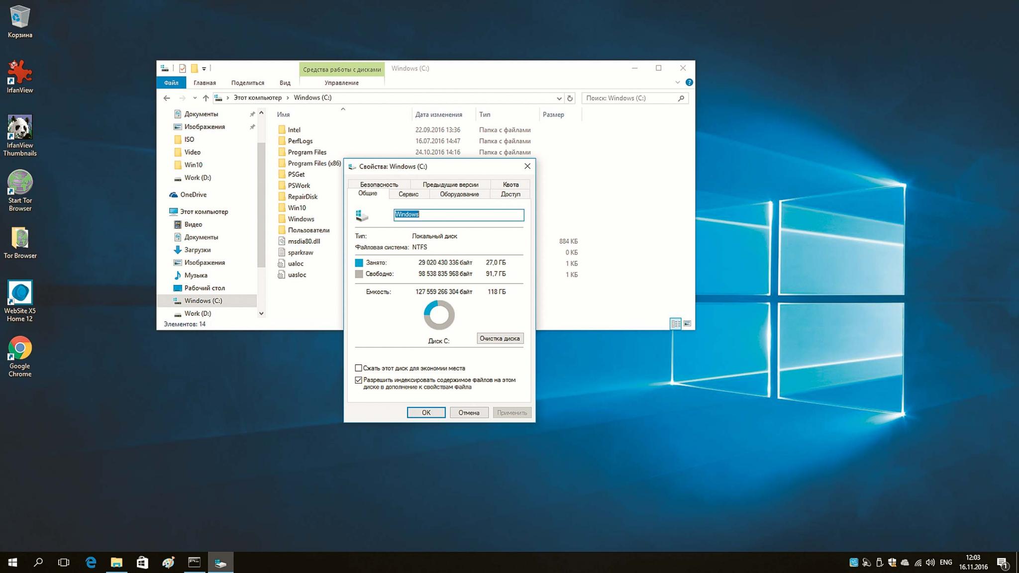Go up one folder level with the up arrow
This screenshot has height=573, width=1019.
205,98
